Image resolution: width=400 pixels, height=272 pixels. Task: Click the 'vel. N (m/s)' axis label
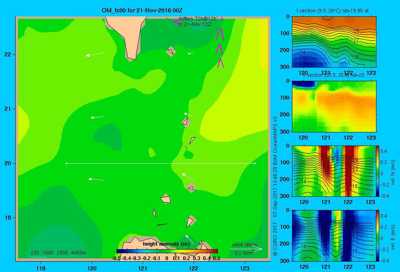(x=393, y=172)
